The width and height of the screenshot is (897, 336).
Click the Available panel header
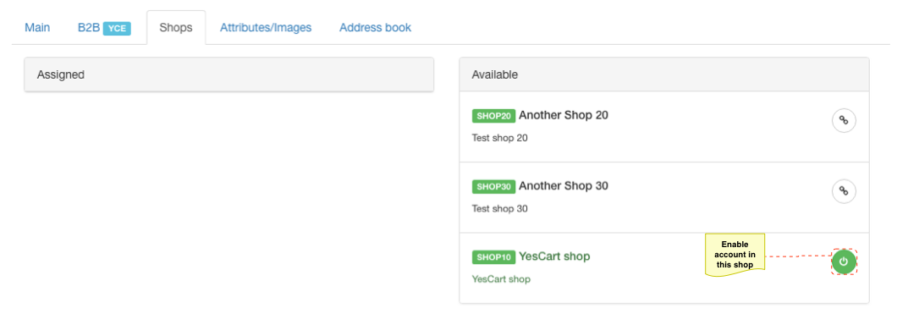coord(664,74)
